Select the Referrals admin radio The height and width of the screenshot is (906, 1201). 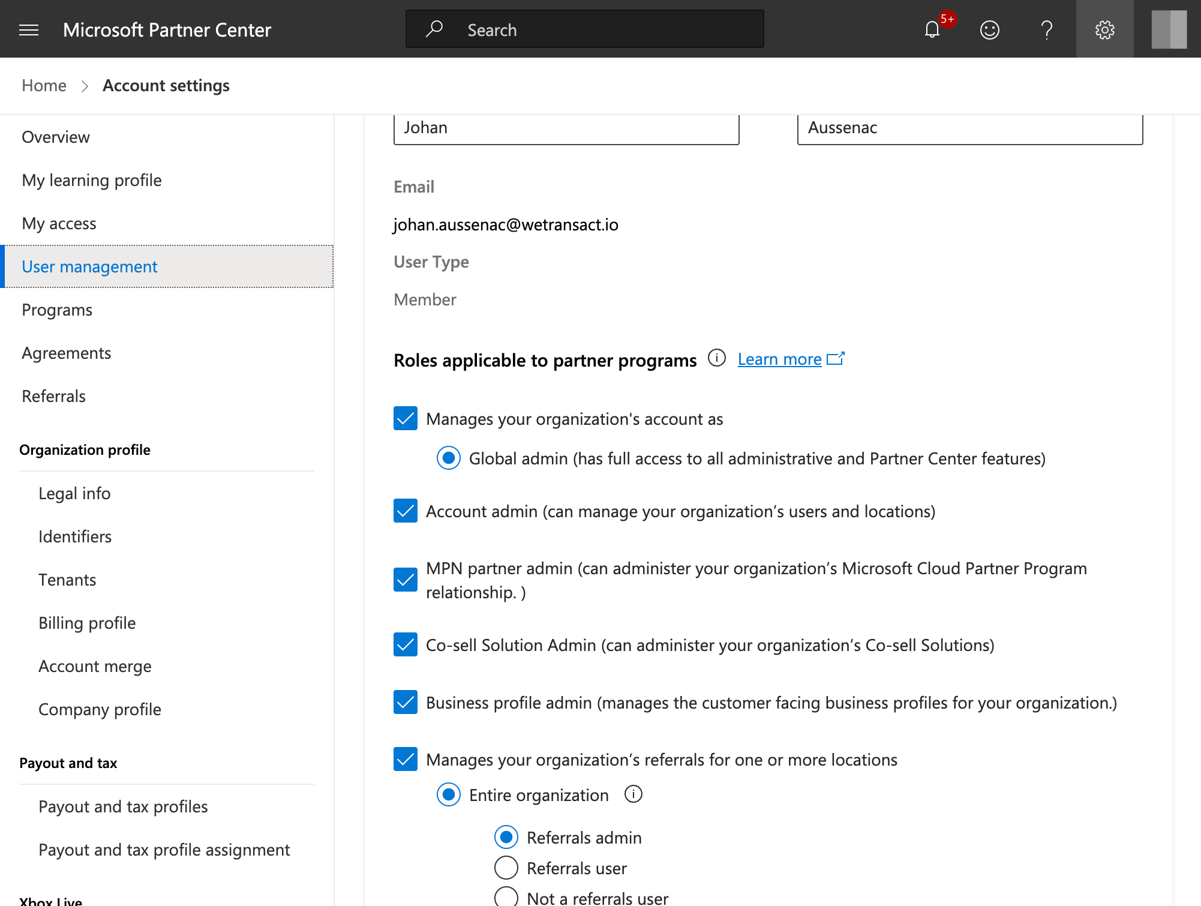tap(506, 837)
